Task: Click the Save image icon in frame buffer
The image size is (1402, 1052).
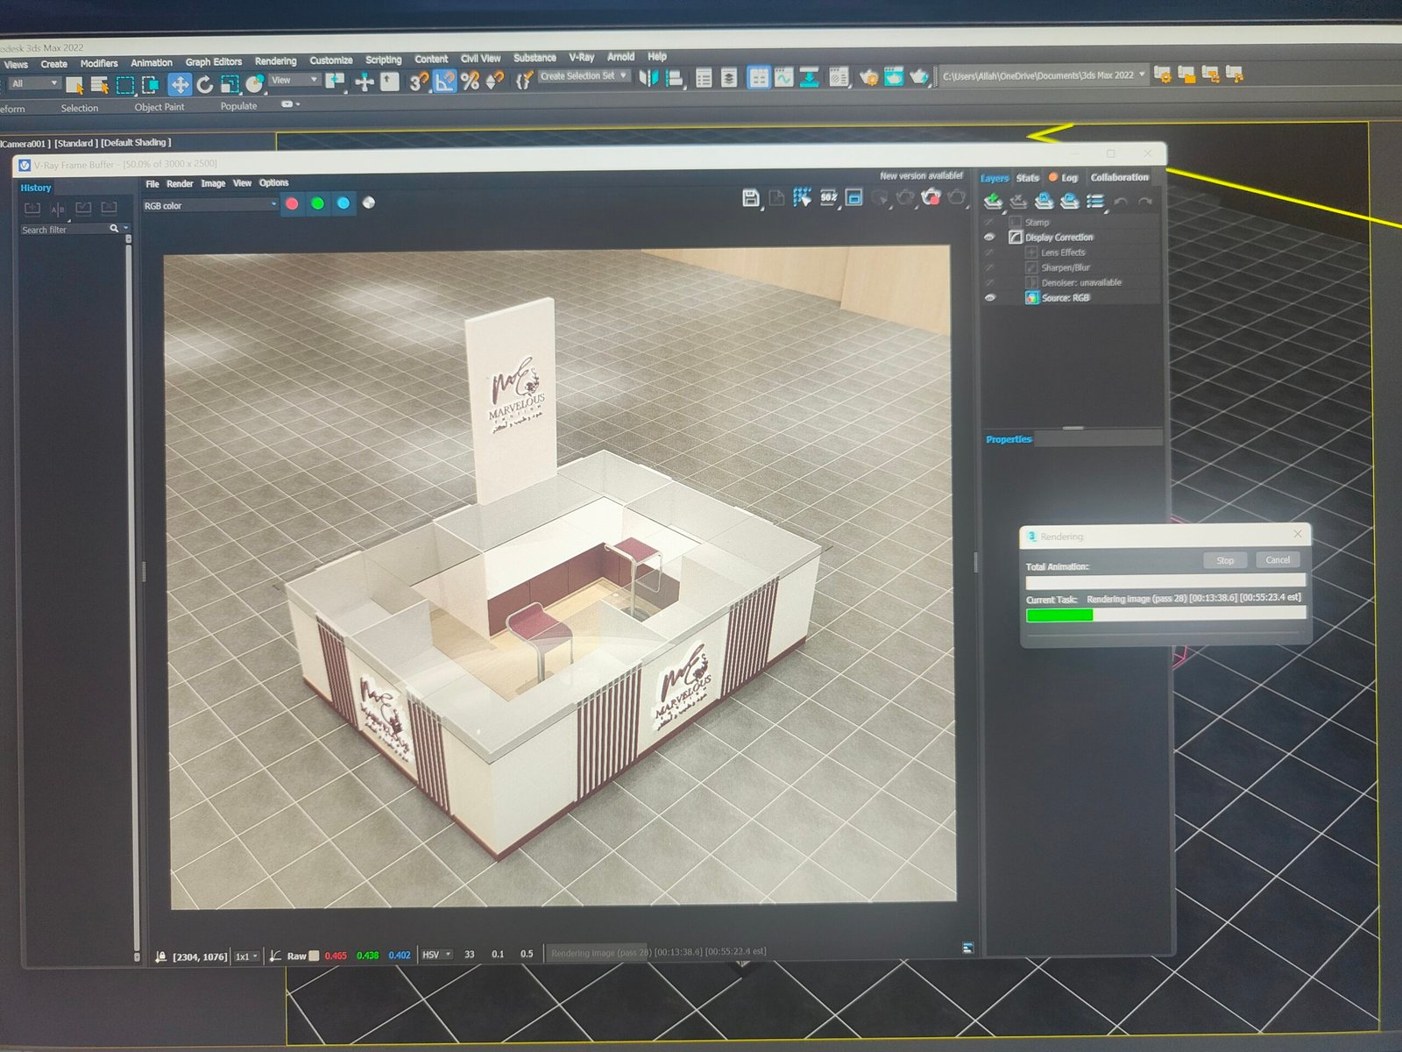Action: [750, 198]
